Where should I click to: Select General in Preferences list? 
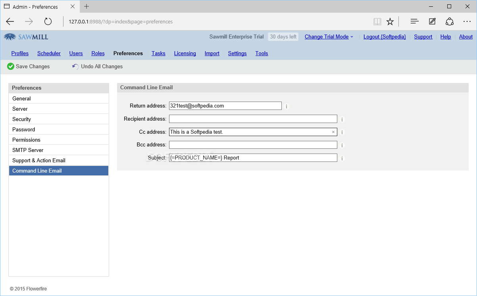tap(59, 98)
